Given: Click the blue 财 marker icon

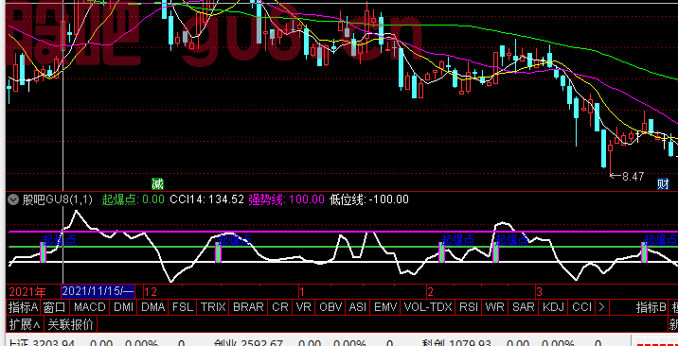Looking at the screenshot, I should [663, 184].
